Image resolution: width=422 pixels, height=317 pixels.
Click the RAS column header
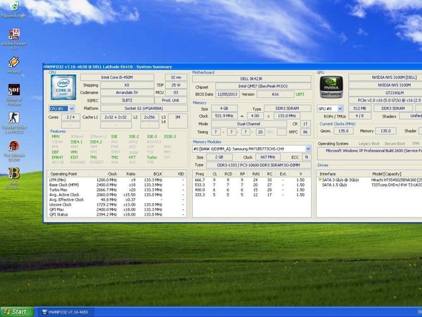[x=256, y=174]
